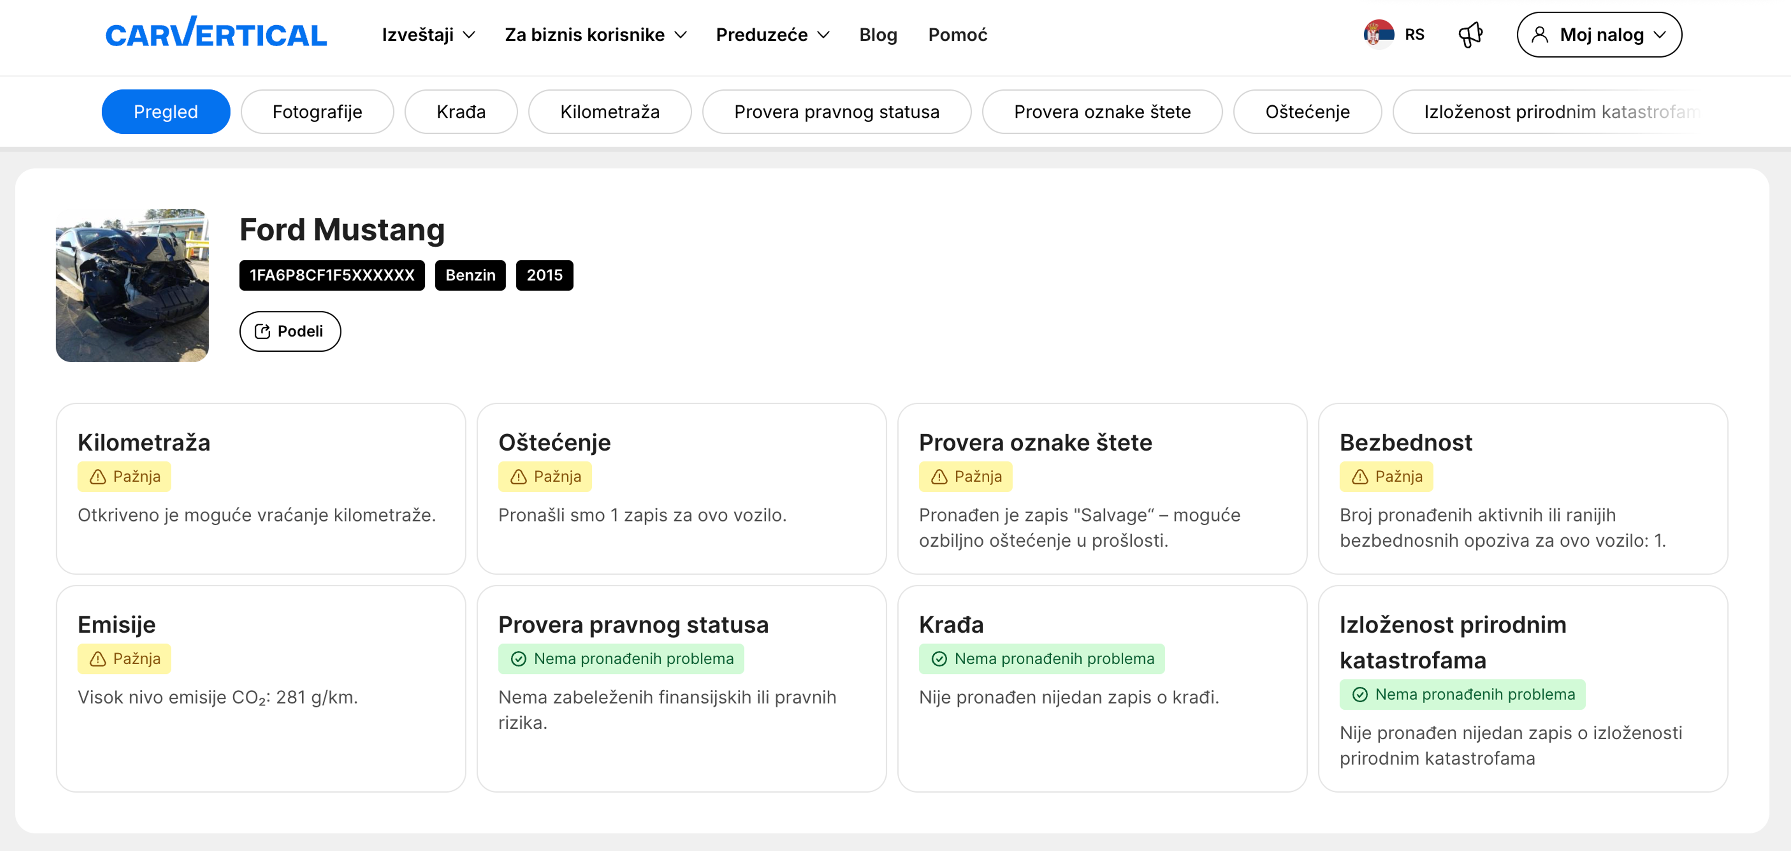Click the VIN number badge
1791x851 pixels.
click(x=332, y=275)
